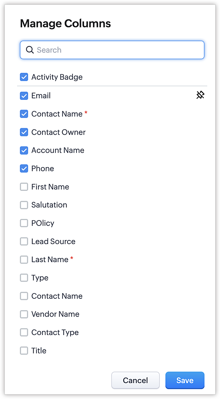Check the Last Name checkbox
The height and width of the screenshot is (399, 220).
point(24,260)
